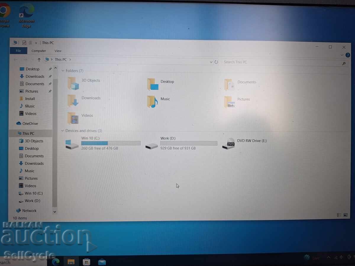Click the blue help question mark icon
The image size is (355, 266).
348,55
